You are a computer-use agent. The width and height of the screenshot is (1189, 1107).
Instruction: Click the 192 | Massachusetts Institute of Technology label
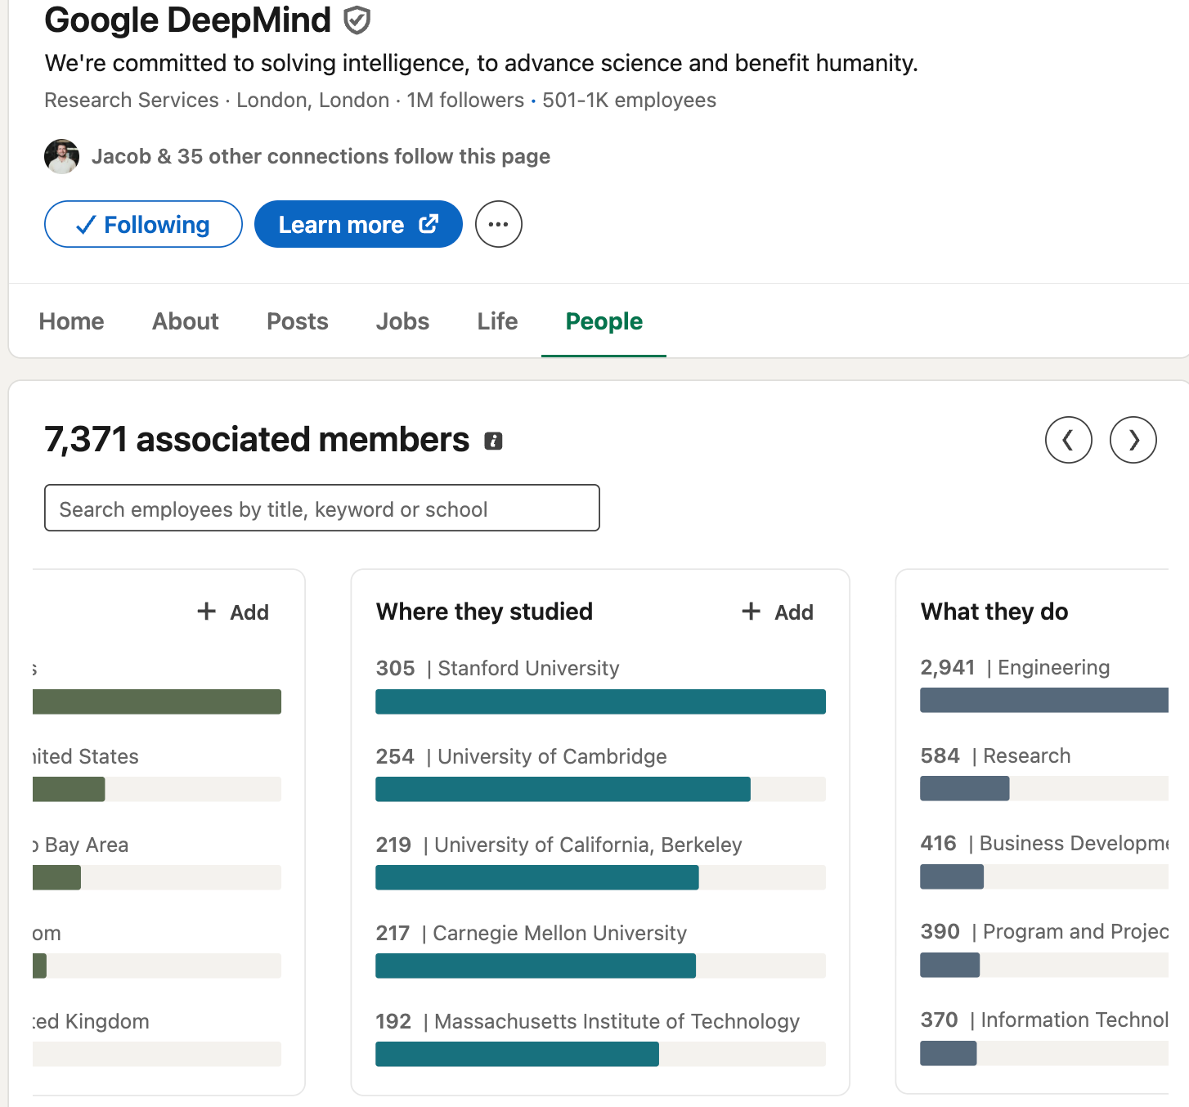click(x=587, y=1021)
